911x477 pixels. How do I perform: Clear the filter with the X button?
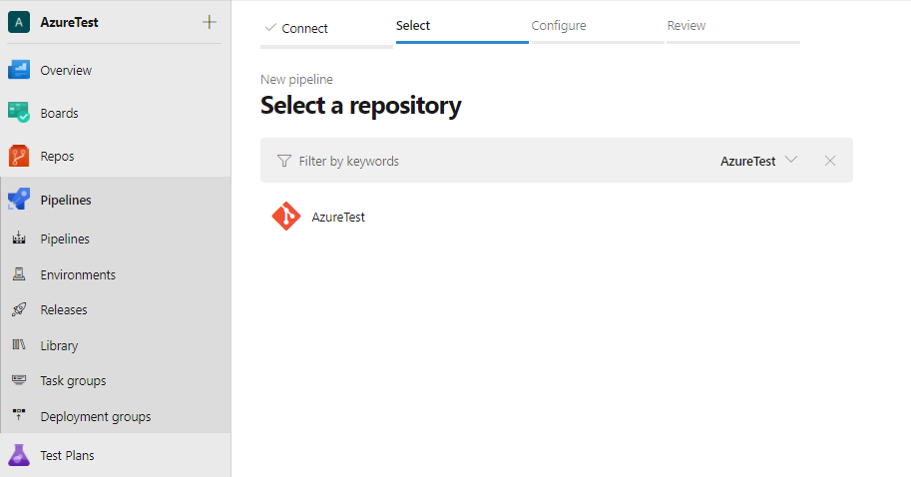[830, 161]
